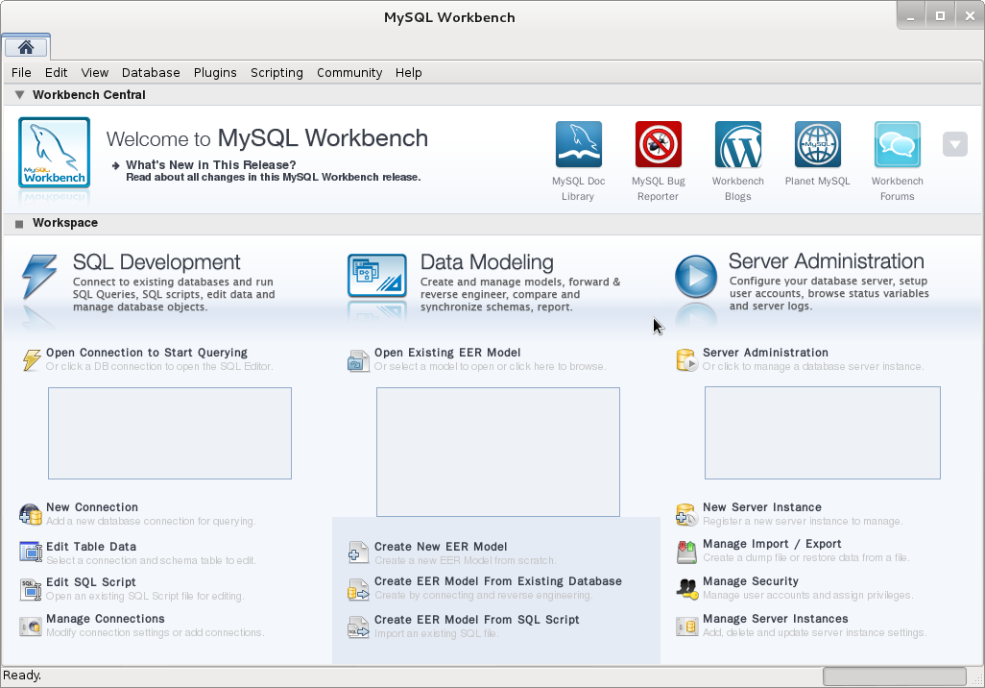Click the New Server Instance icon

[x=686, y=515]
